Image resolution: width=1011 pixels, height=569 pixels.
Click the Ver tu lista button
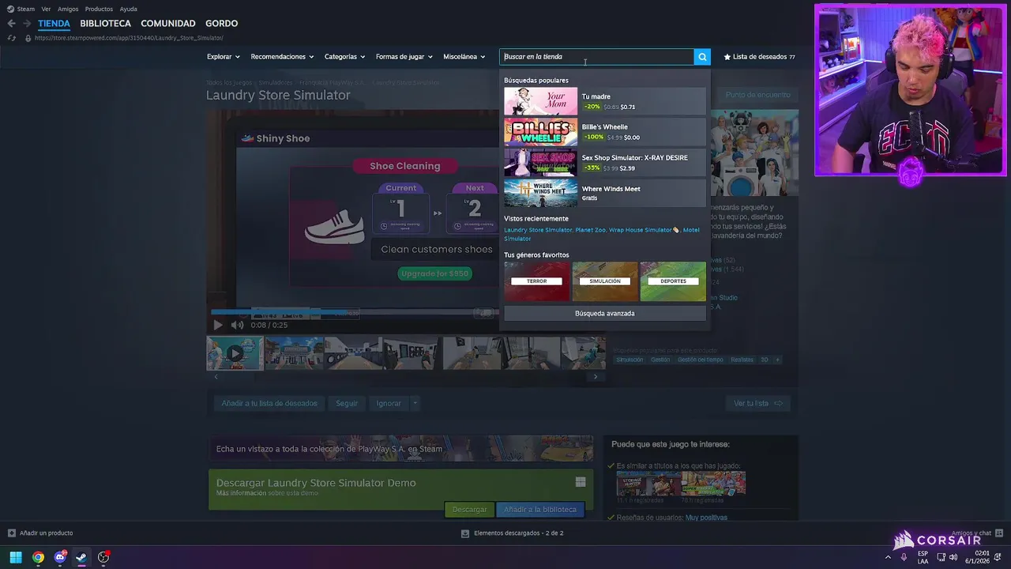[x=757, y=403]
